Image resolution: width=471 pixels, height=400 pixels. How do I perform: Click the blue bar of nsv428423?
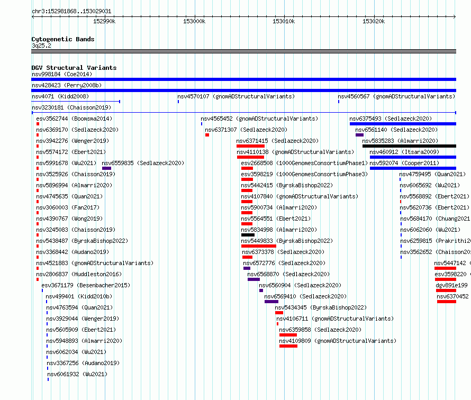[x=243, y=90]
